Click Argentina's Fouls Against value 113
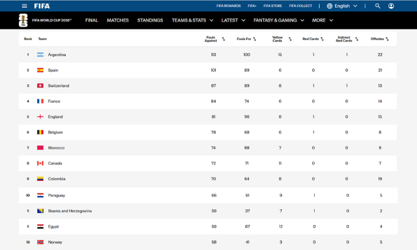 214,54
